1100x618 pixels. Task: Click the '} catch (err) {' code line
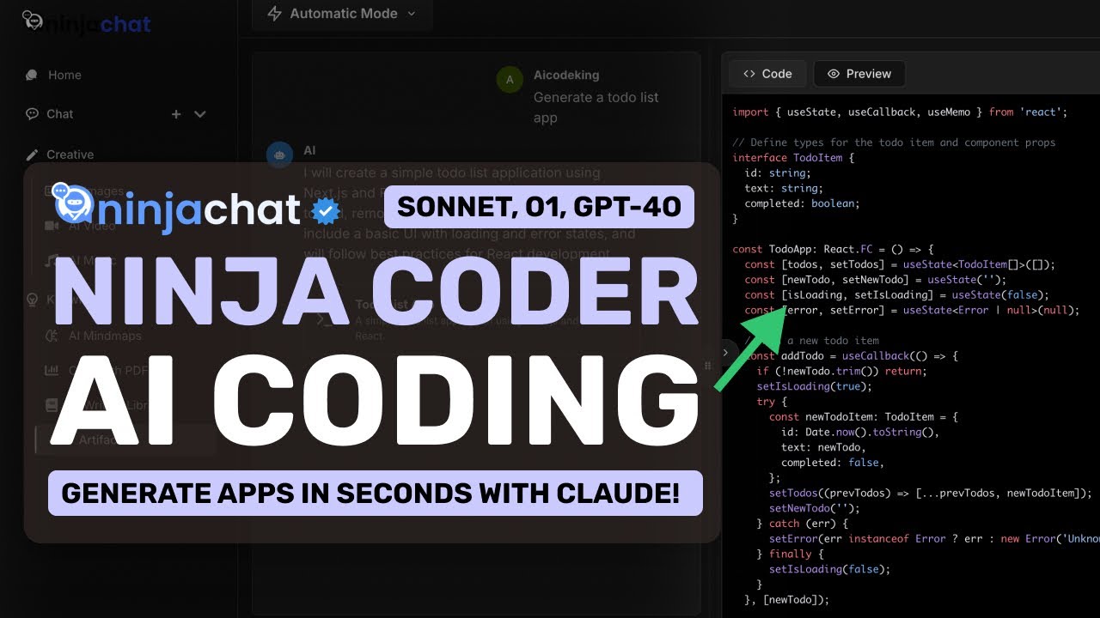click(x=802, y=524)
